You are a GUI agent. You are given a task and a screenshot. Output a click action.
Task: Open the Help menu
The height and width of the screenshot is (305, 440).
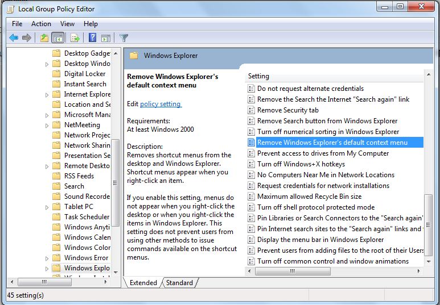pos(91,24)
